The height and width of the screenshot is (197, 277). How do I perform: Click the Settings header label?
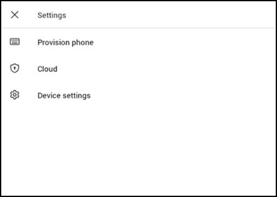(x=52, y=15)
